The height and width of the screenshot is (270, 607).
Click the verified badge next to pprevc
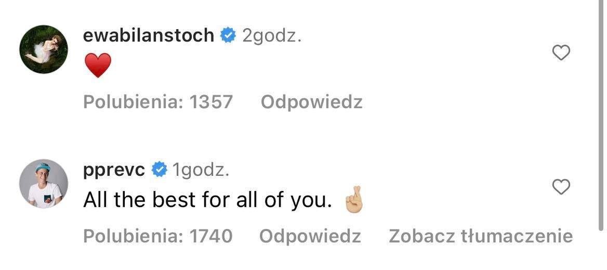tap(159, 170)
